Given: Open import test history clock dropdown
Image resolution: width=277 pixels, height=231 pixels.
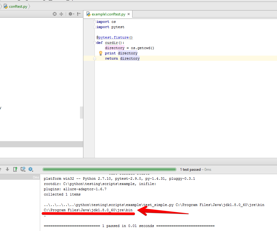Looking at the screenshot, I should tap(23, 169).
